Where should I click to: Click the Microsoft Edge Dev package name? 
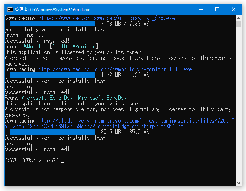click(47, 98)
